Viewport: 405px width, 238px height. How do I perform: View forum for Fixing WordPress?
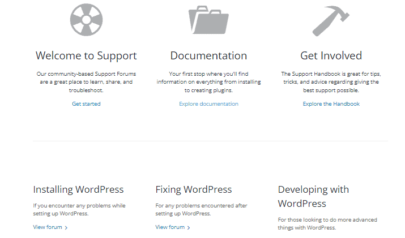coord(173,227)
